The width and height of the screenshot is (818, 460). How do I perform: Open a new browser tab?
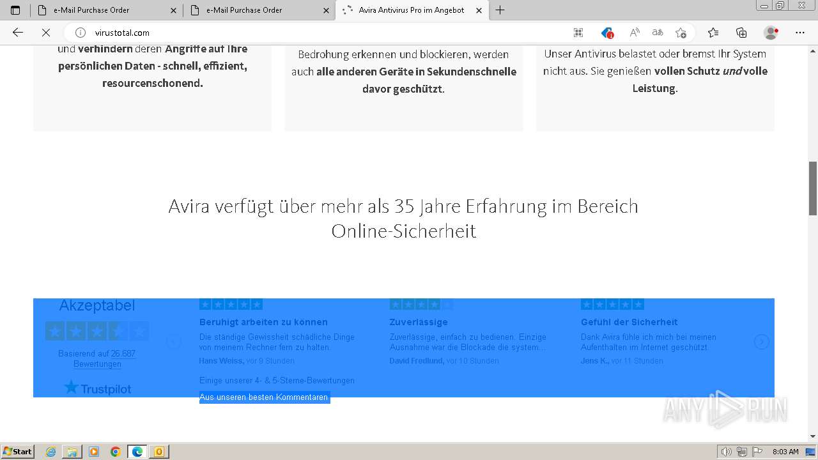500,10
